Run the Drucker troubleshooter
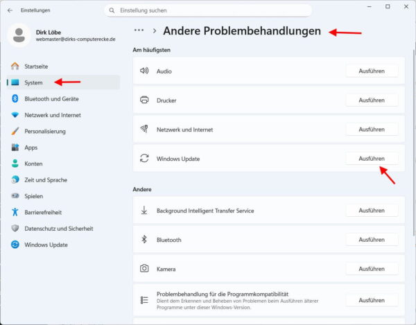This screenshot has height=325, width=416. [x=372, y=100]
